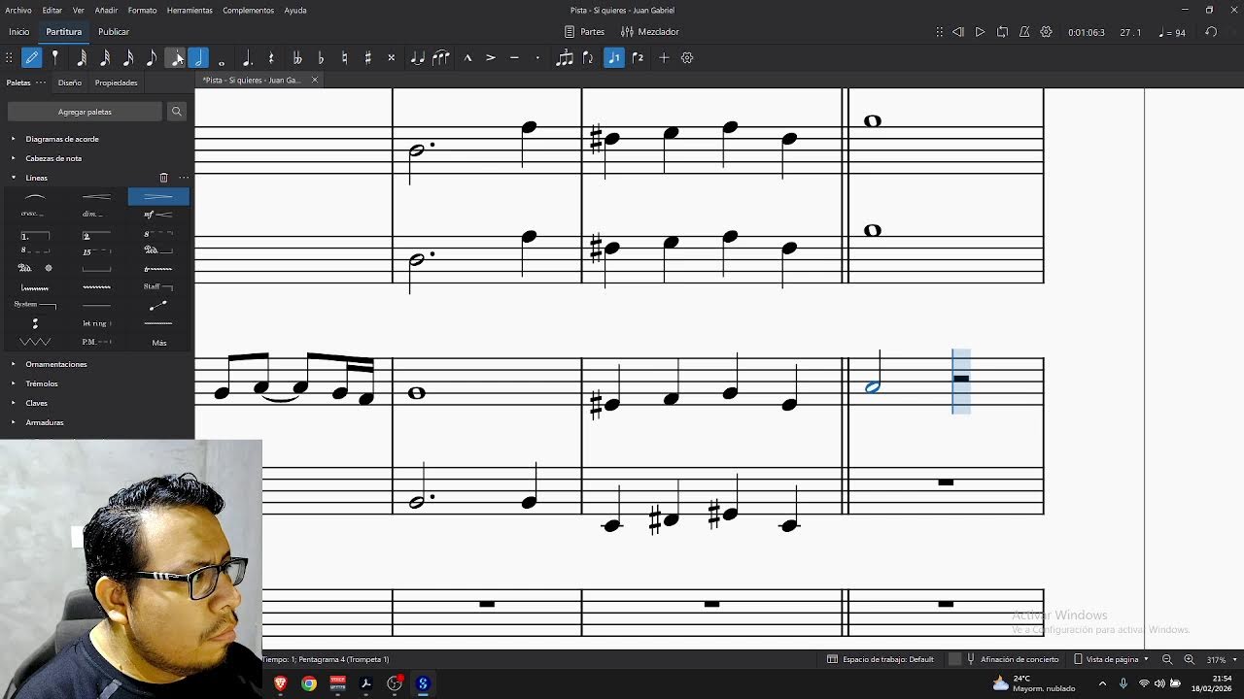Expand the Diagramas de acorde palette
Image resolution: width=1244 pixels, height=699 pixels.
(14, 139)
